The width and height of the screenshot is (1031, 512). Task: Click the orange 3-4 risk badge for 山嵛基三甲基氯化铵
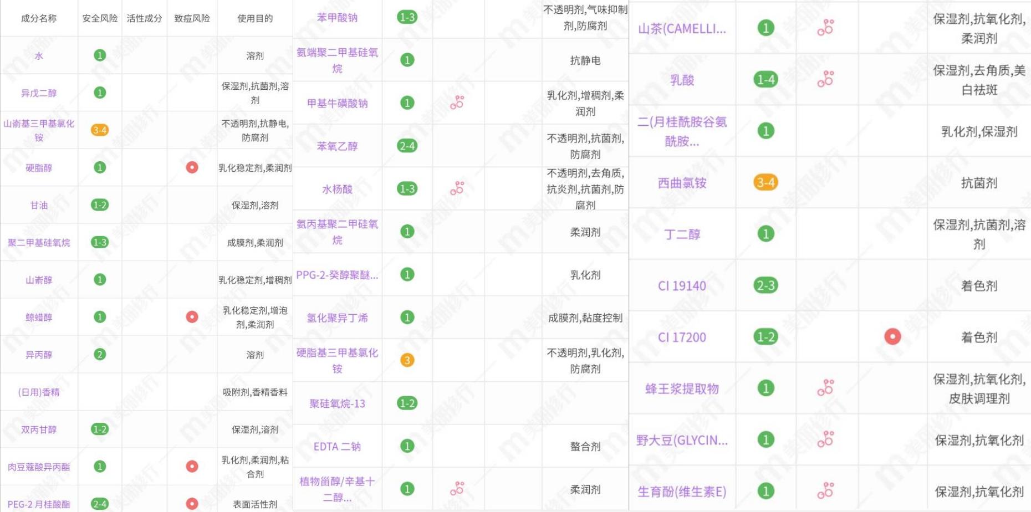(x=100, y=131)
